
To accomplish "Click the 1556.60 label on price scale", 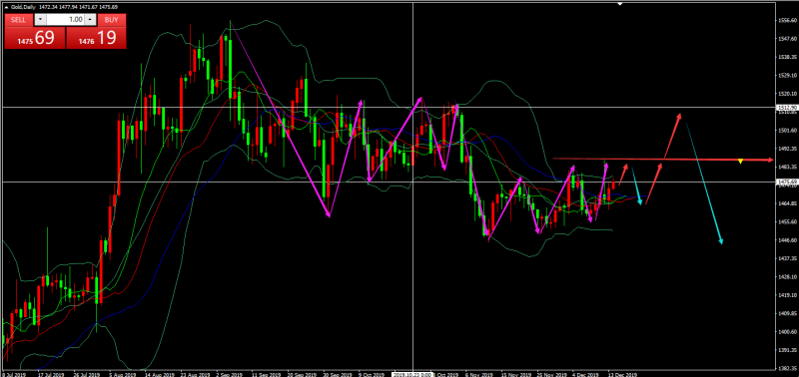I will [x=786, y=20].
